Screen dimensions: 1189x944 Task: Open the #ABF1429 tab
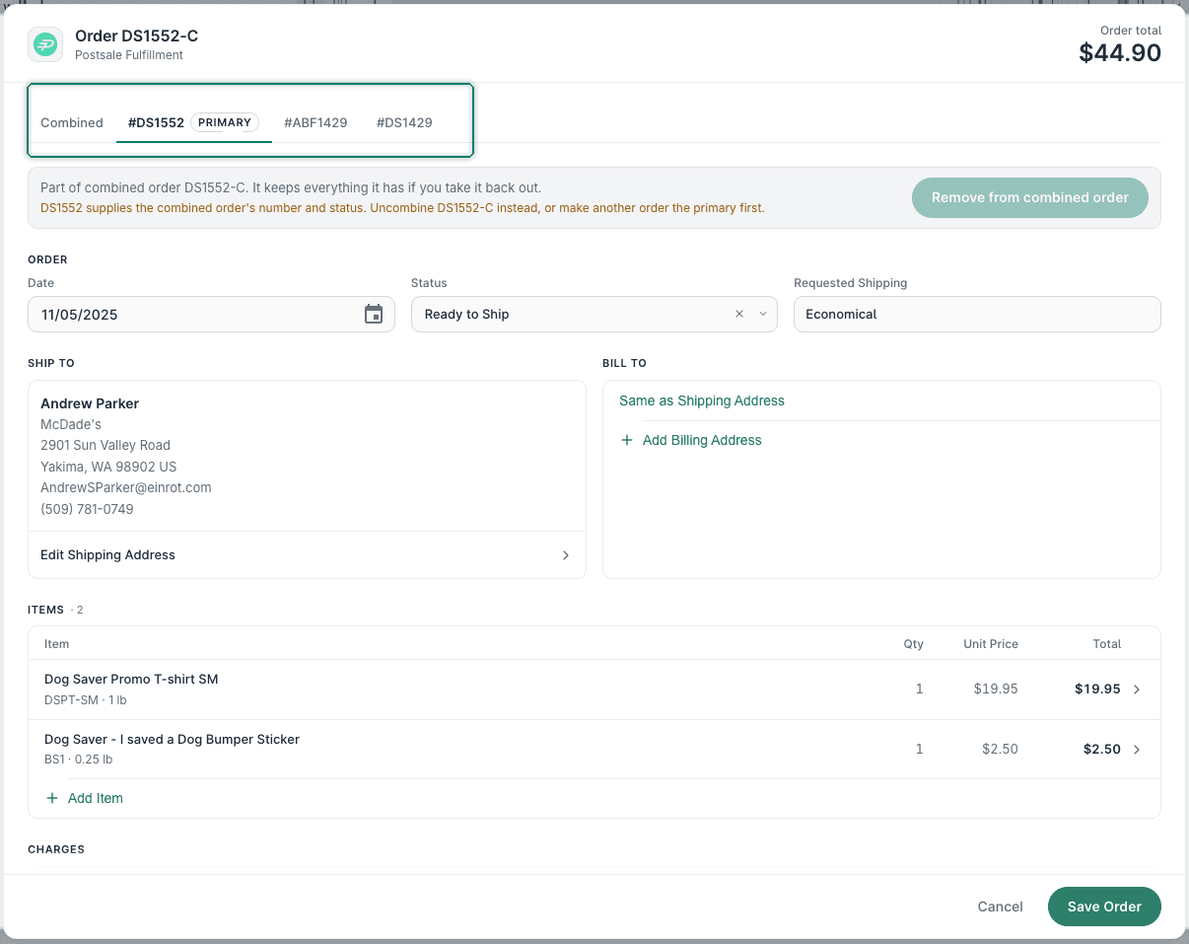pyautogui.click(x=315, y=123)
